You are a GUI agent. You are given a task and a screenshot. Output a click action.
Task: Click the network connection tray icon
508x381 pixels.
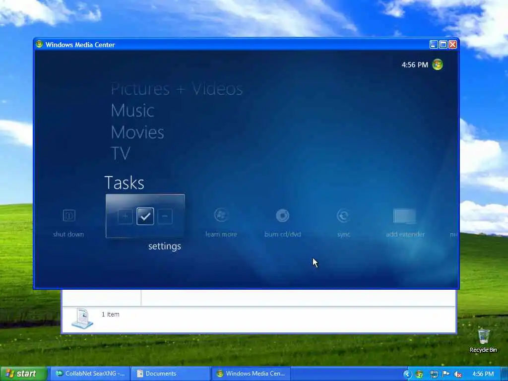point(434,375)
